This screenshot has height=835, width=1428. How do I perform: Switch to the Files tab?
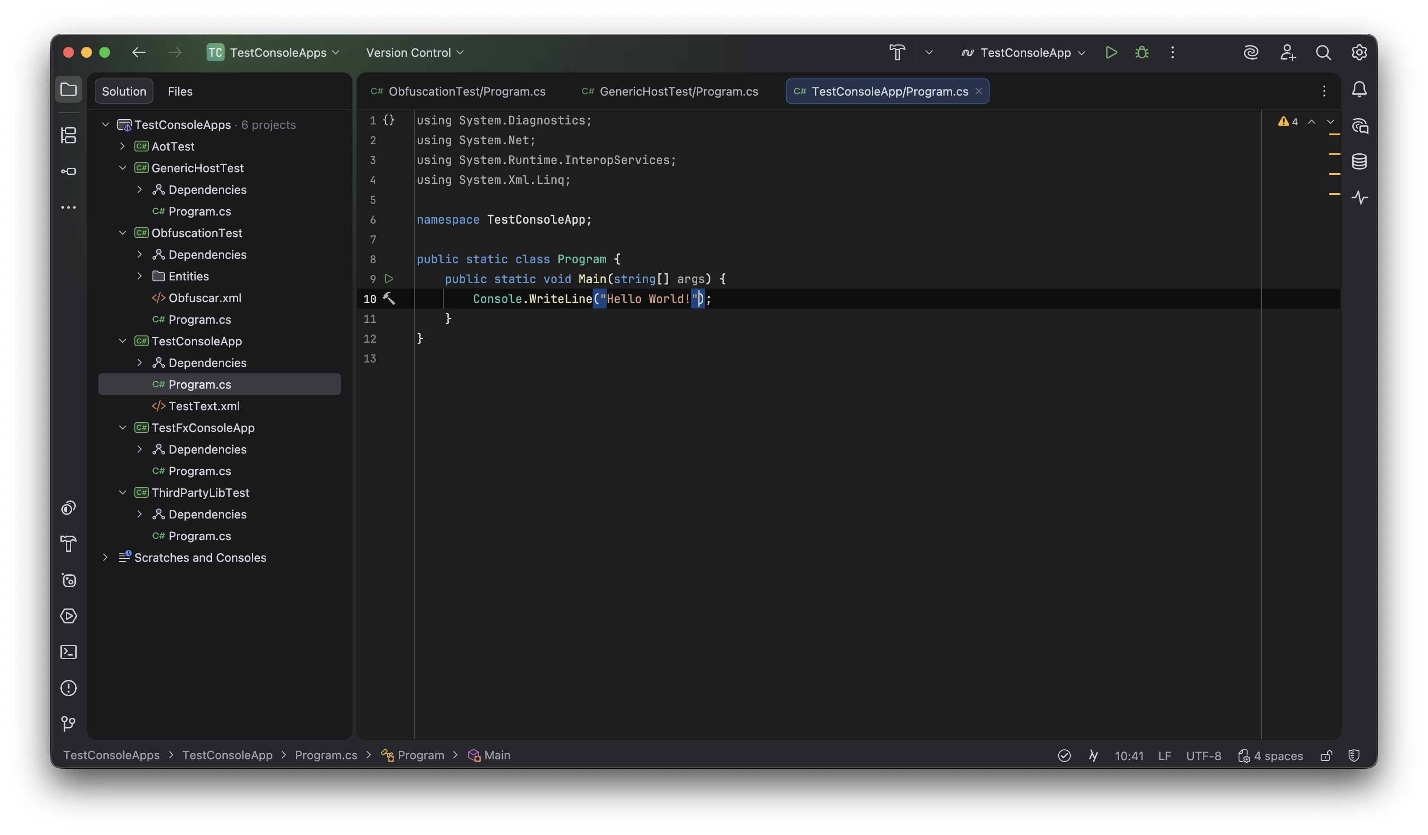tap(180, 91)
